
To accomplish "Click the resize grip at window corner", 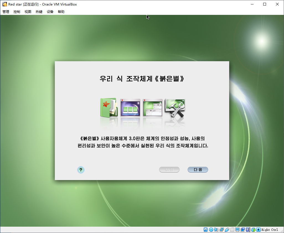I will click(x=282, y=231).
